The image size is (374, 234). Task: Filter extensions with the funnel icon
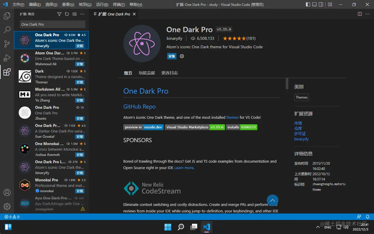(59, 14)
